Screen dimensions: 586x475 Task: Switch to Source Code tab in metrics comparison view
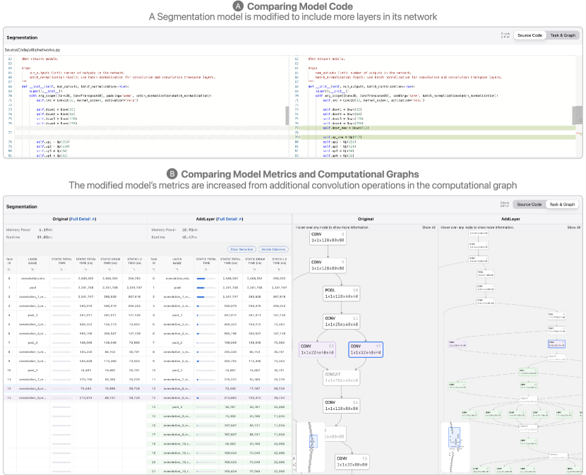[530, 205]
